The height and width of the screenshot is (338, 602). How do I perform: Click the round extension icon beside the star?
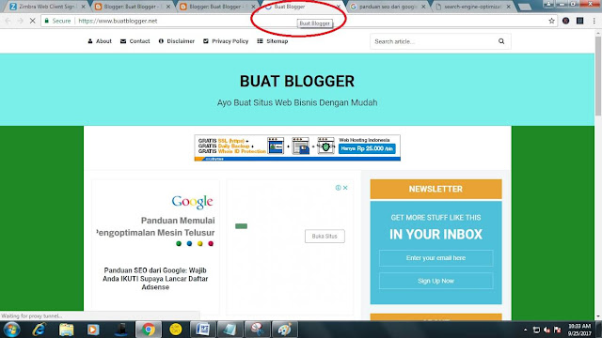coord(566,21)
